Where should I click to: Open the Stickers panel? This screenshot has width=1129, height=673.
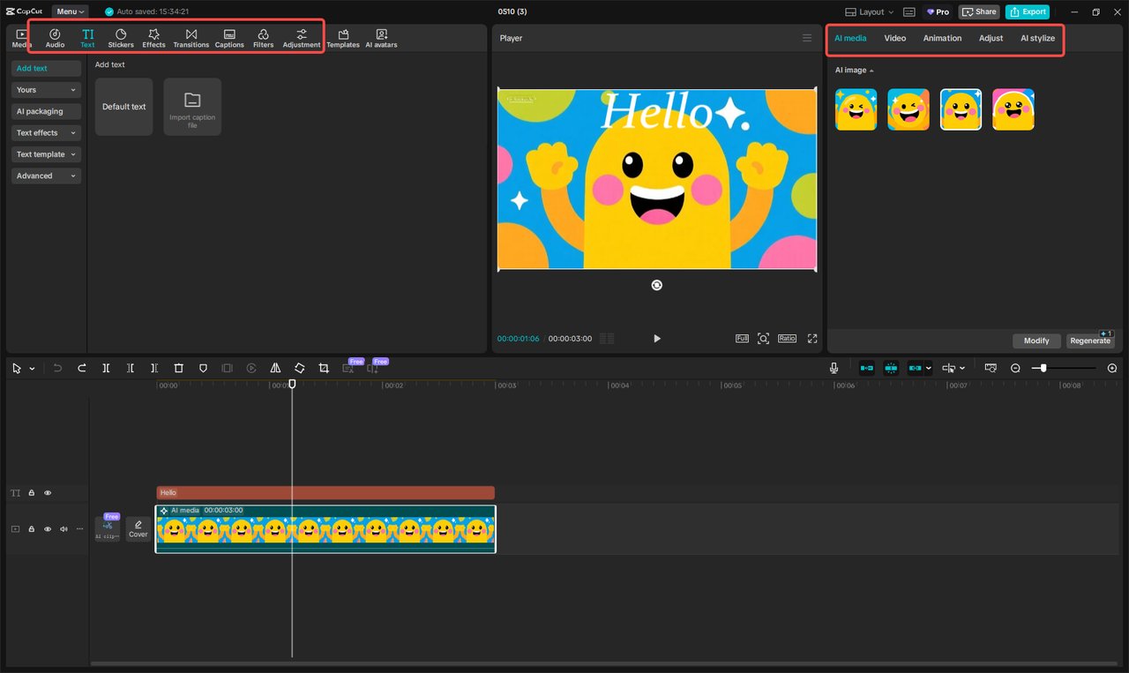coord(121,38)
